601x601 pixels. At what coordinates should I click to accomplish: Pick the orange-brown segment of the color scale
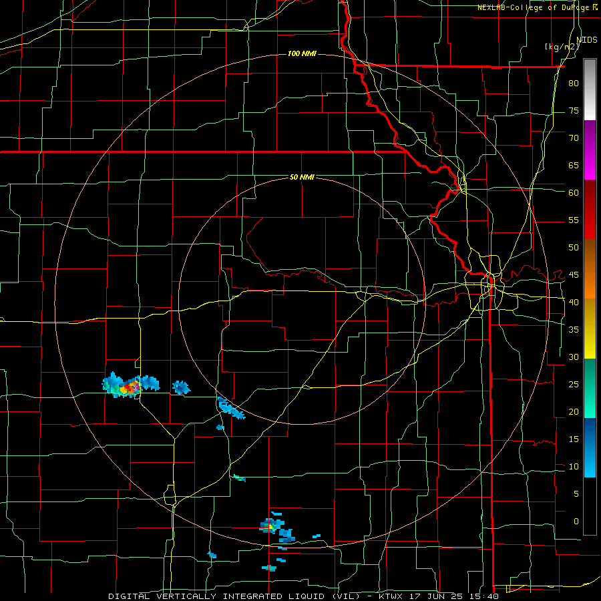click(x=590, y=269)
